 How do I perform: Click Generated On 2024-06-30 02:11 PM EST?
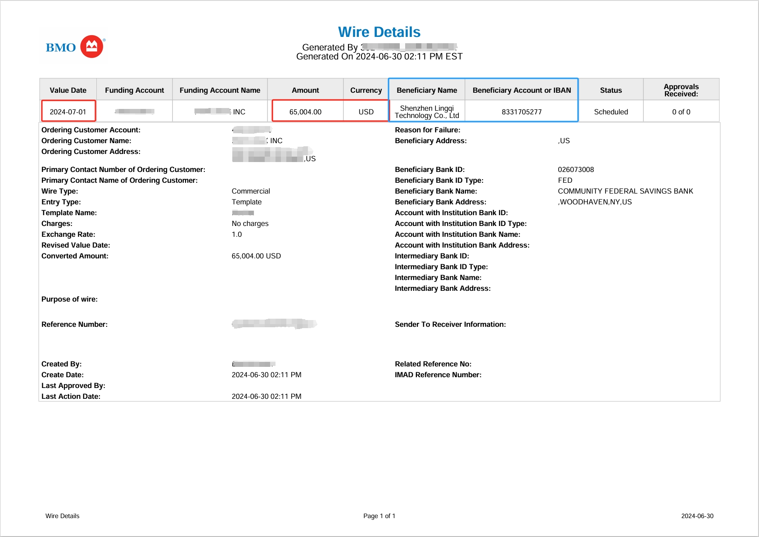coord(379,56)
